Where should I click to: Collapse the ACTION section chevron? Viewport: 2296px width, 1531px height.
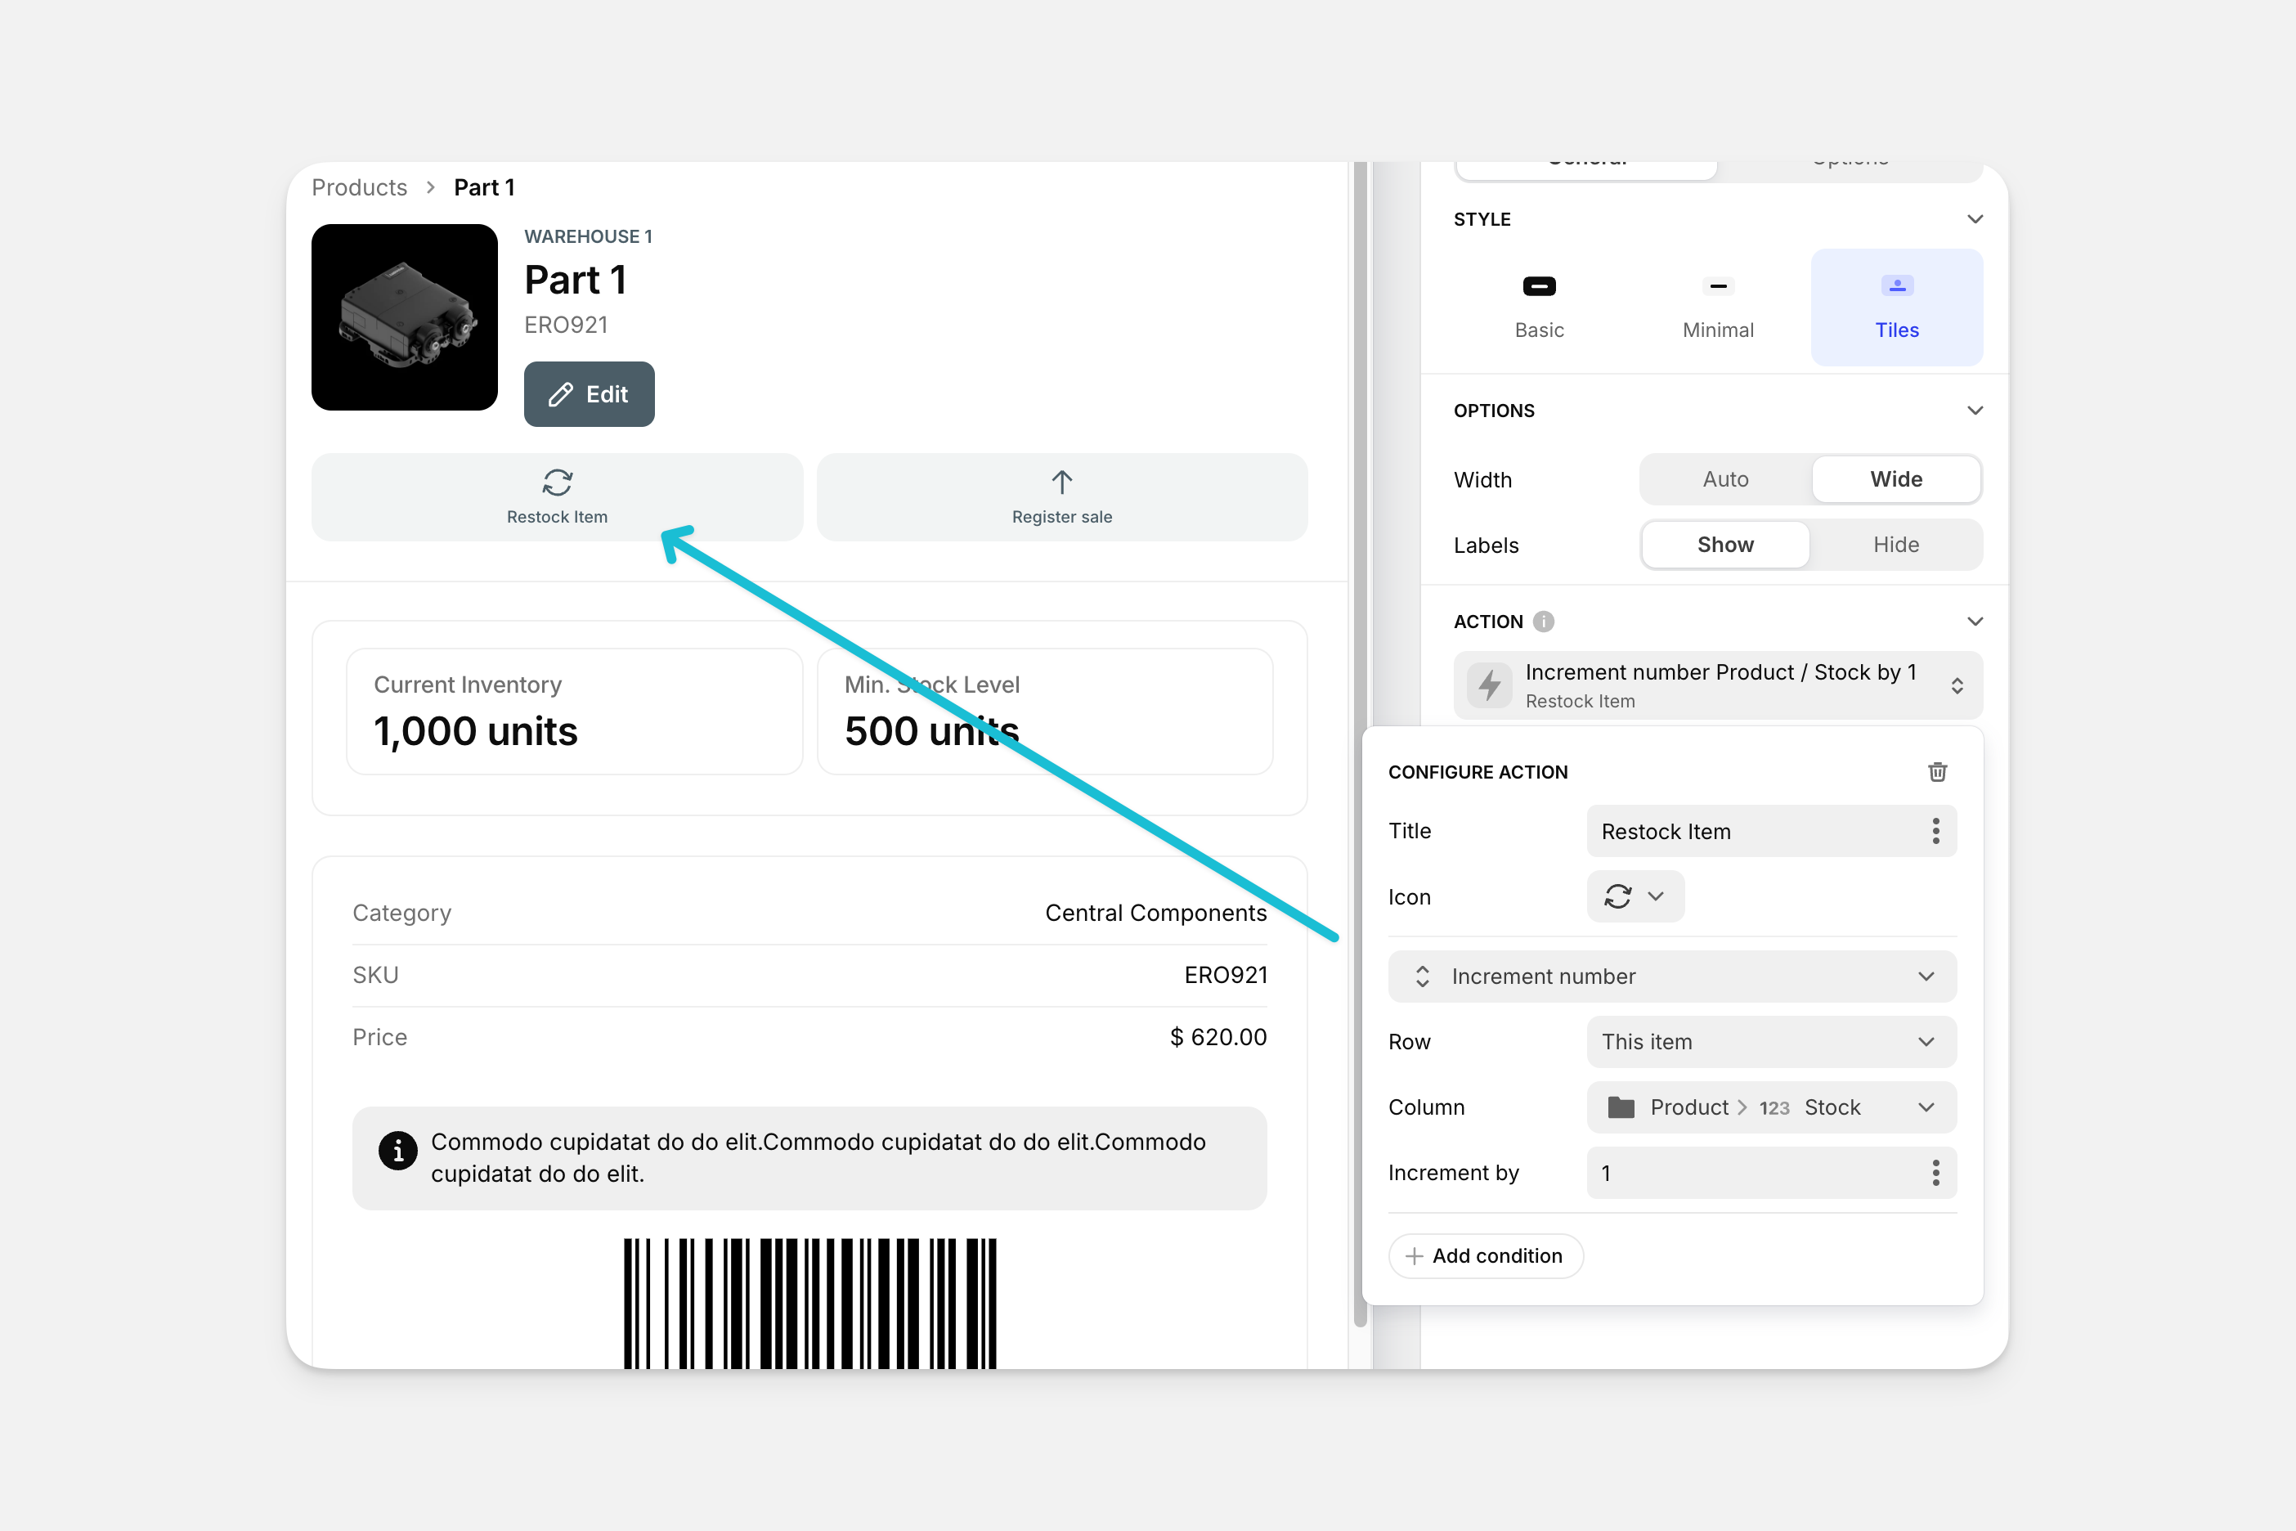pyautogui.click(x=1975, y=622)
